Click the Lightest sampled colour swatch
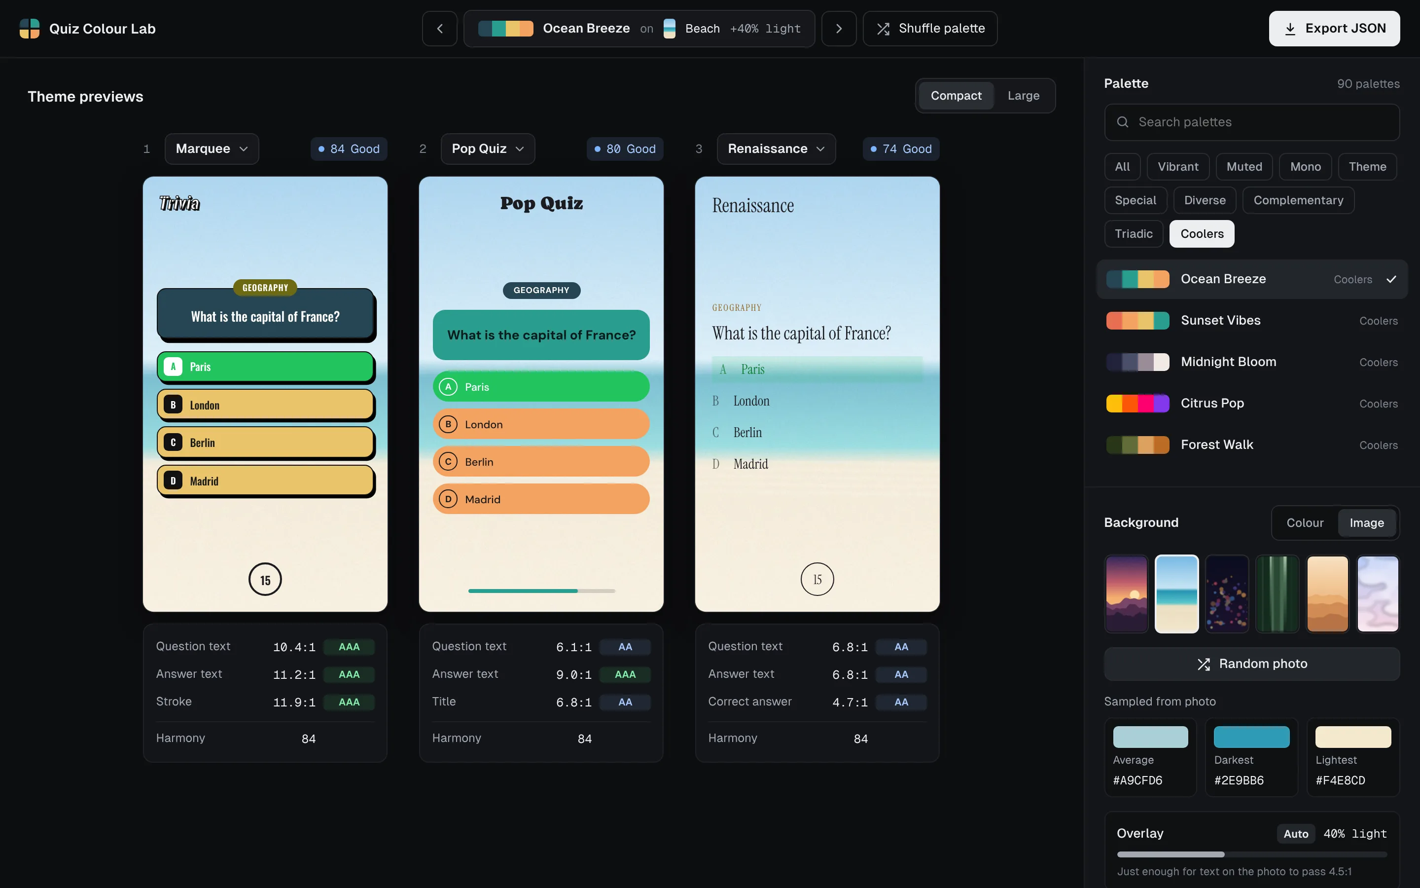This screenshot has height=888, width=1420. pyautogui.click(x=1353, y=737)
